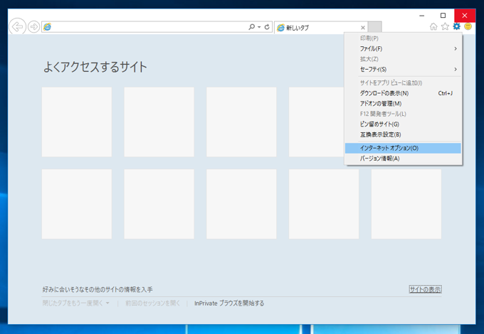Viewport: 484px width, 334px height.
Task: Click the Forward navigation arrow
Action: point(34,27)
